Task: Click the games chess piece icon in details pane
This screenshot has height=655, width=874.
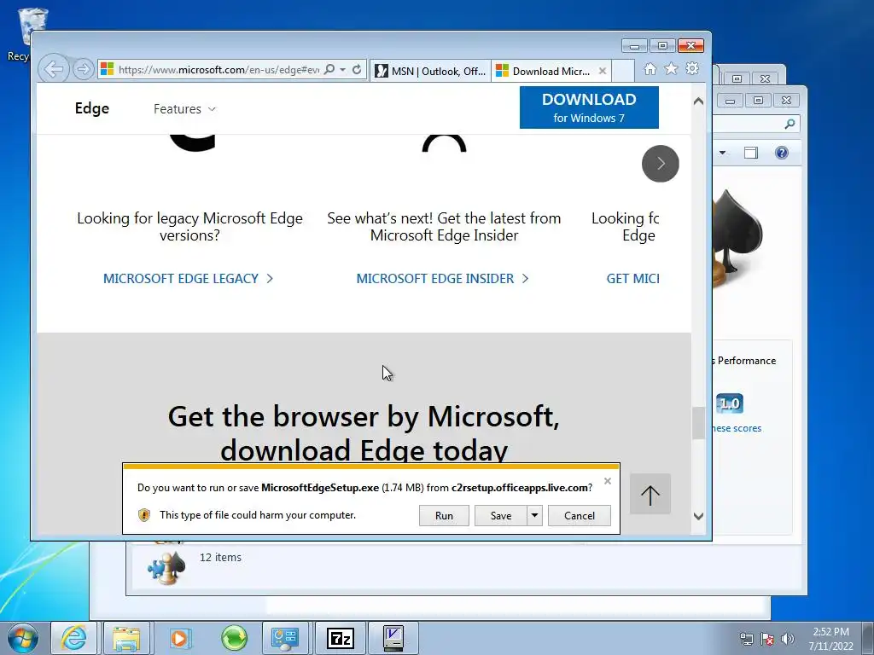Action: pos(166,567)
